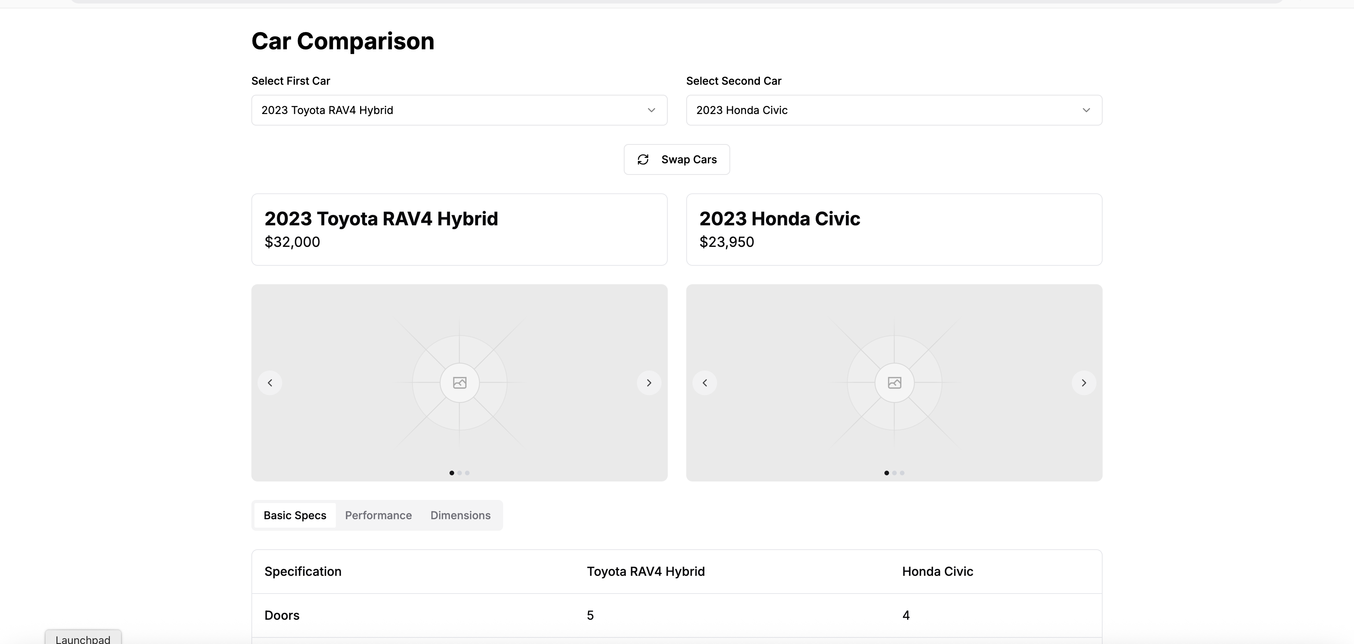Show next Honda Civic image
This screenshot has height=644, width=1354.
[1084, 383]
